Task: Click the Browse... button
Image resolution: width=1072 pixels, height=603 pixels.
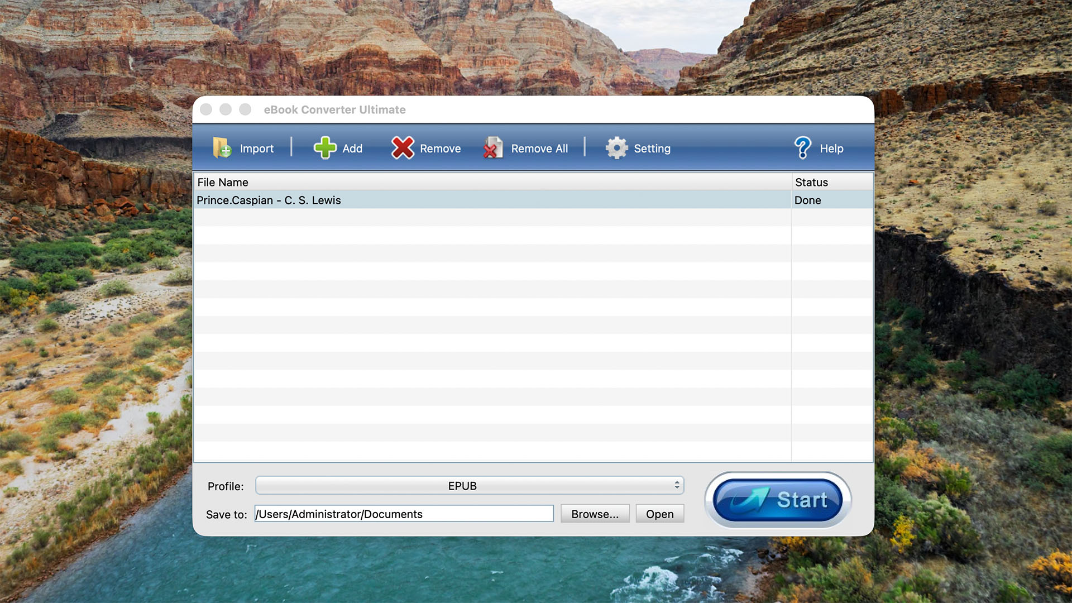Action: (x=595, y=514)
